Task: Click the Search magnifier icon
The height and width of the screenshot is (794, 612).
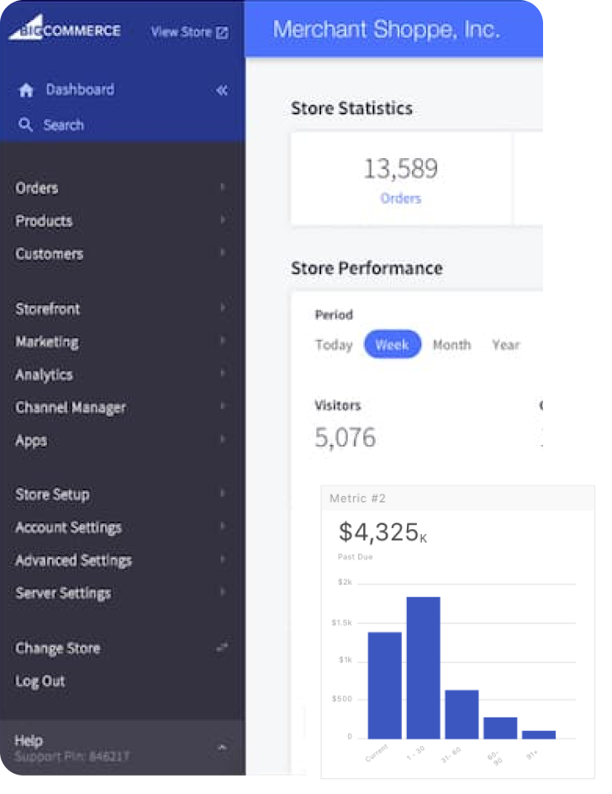Action: tap(26, 125)
